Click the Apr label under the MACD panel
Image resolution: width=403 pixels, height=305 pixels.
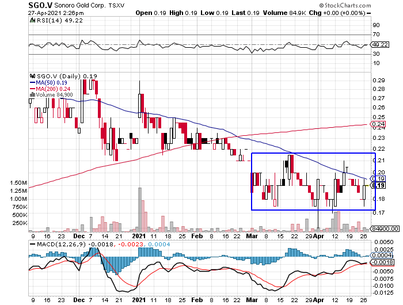pos(319,300)
